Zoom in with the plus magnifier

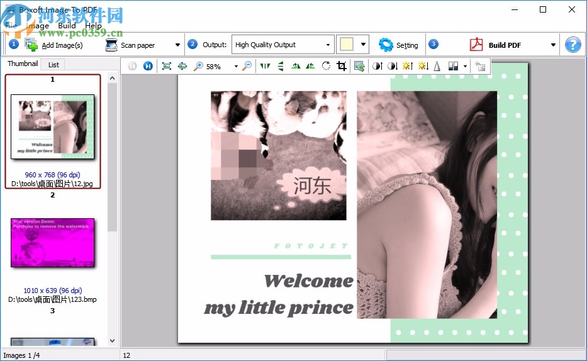(x=198, y=66)
